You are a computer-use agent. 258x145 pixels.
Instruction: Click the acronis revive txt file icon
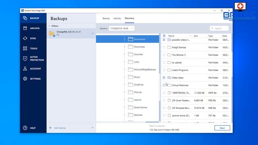click(x=169, y=116)
